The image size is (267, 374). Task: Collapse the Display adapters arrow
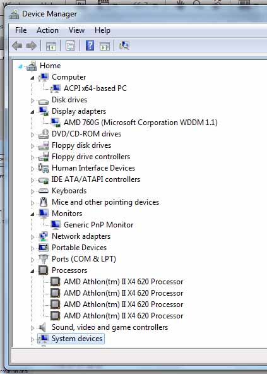click(x=32, y=112)
